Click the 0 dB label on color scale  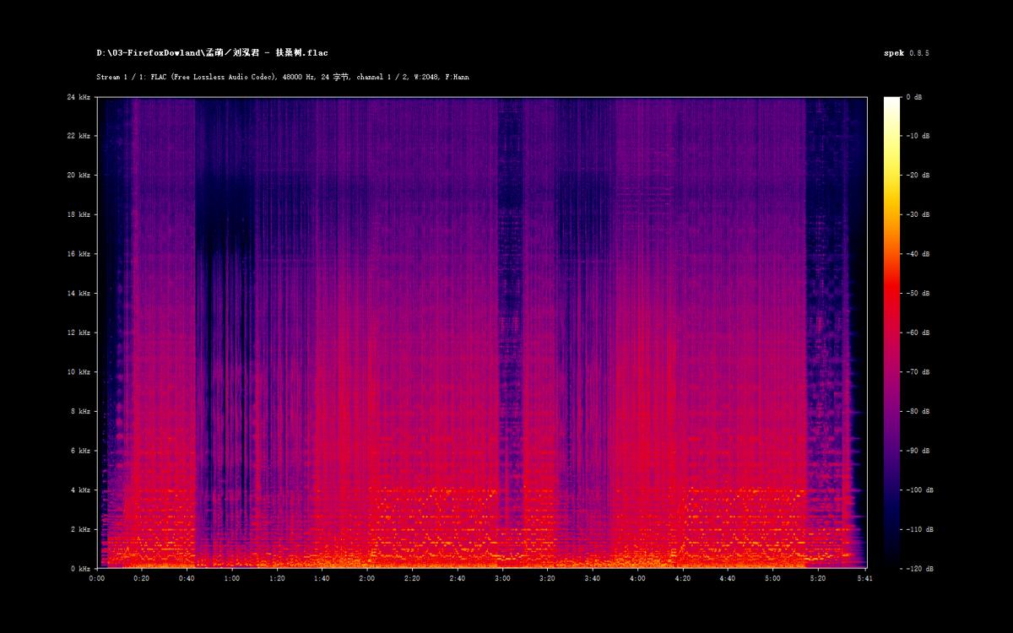pos(913,97)
